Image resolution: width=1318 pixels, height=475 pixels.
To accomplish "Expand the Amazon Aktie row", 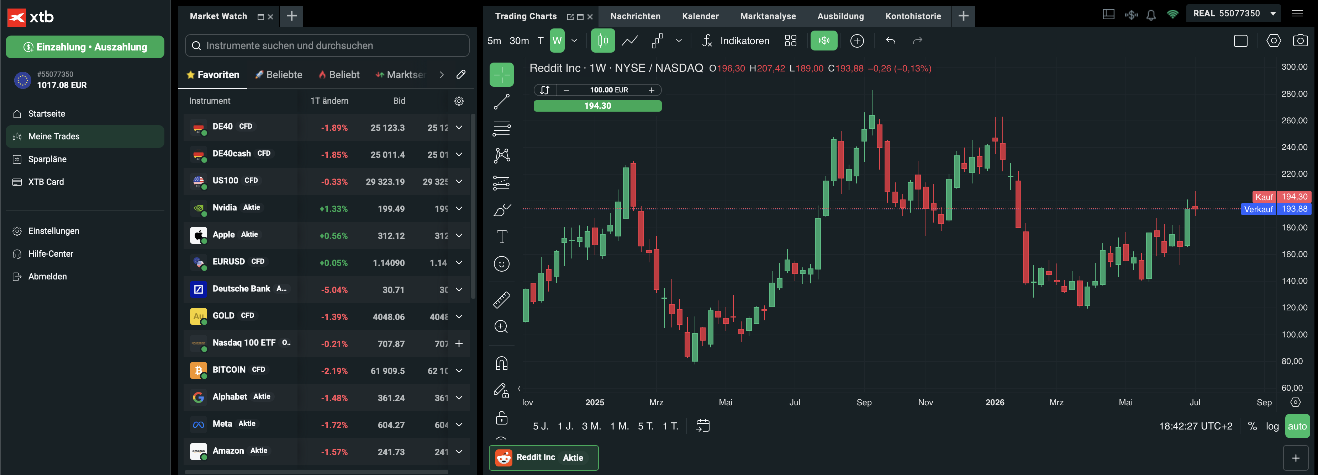I will coord(459,452).
